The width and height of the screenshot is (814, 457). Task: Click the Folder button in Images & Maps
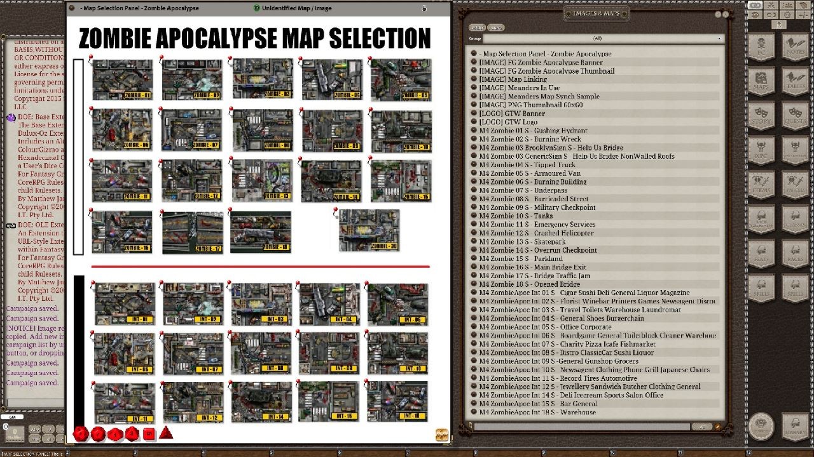pos(476,28)
